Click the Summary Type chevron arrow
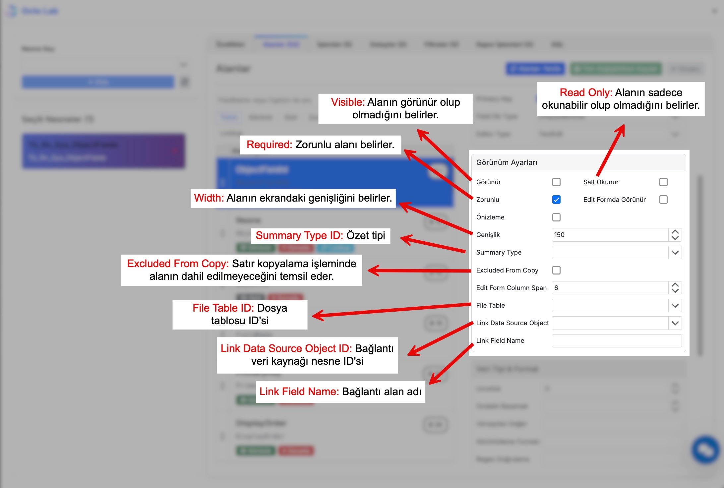The width and height of the screenshot is (724, 488). coord(675,253)
